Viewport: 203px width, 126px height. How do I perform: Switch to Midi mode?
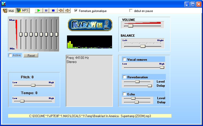pyautogui.click(x=8, y=10)
